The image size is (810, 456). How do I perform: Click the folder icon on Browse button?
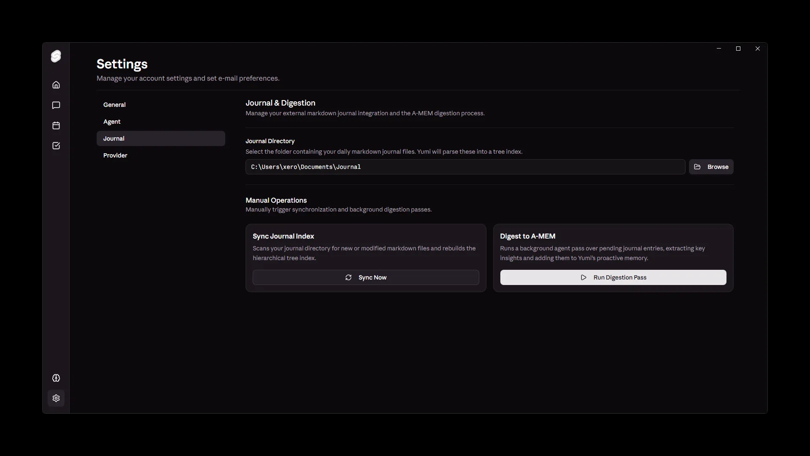tap(697, 167)
